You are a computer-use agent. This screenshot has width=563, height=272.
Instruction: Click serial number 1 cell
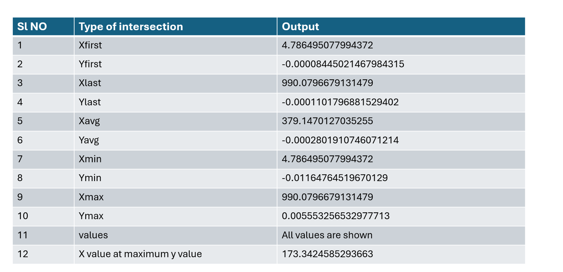[20, 45]
